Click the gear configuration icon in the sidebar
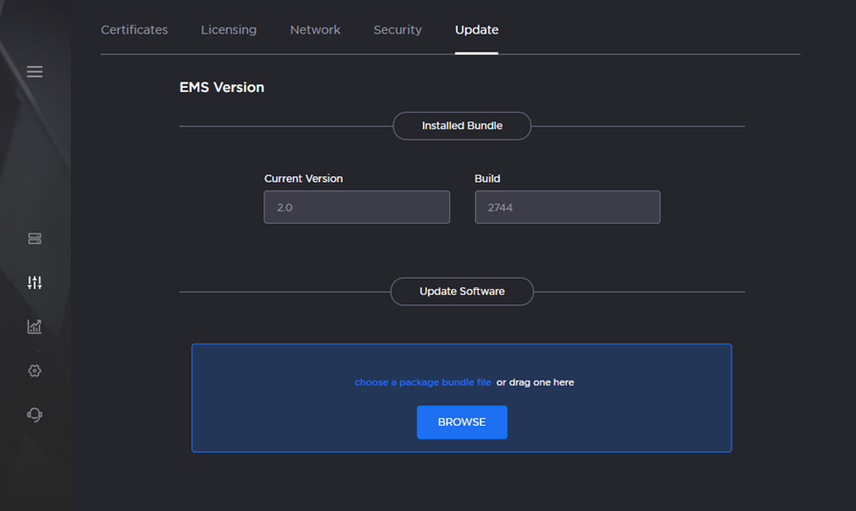The height and width of the screenshot is (511, 856). click(x=34, y=370)
